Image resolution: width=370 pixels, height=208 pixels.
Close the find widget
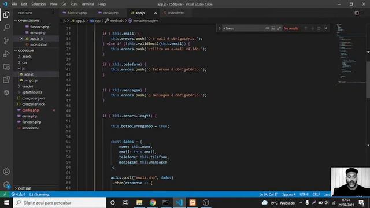coord(326,28)
